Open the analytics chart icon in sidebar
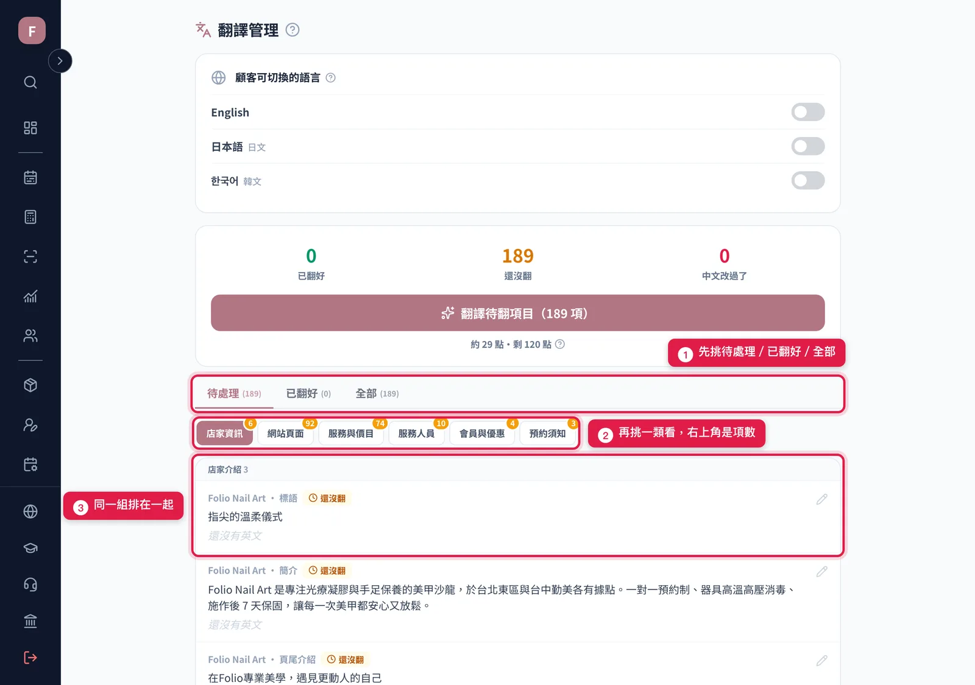Viewport: 975px width, 685px height. 30,296
